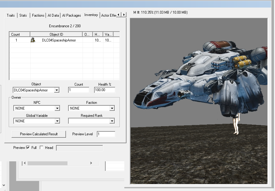Viewport: 275px width, 191px height.
Task: Open the Global Variable dropdown
Action: coord(57,121)
